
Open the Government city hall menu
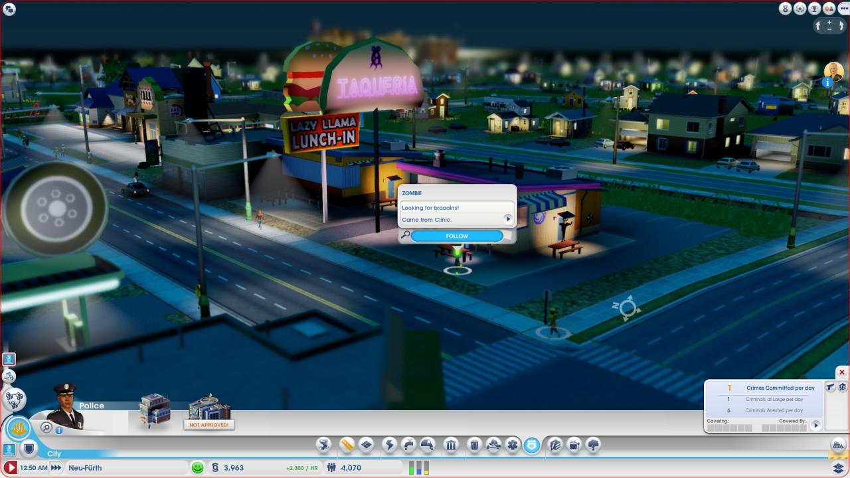click(451, 445)
